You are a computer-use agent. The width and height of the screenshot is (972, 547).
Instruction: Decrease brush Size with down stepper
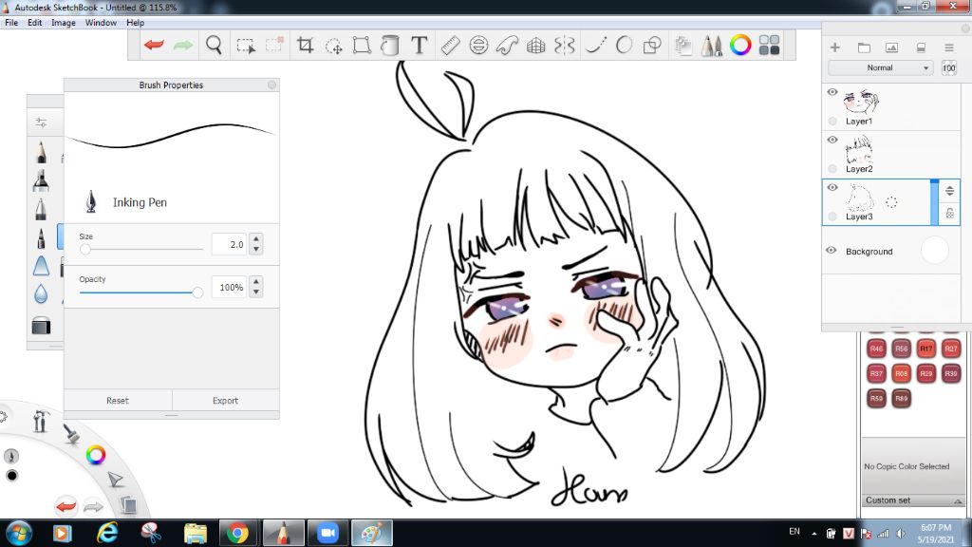click(256, 250)
